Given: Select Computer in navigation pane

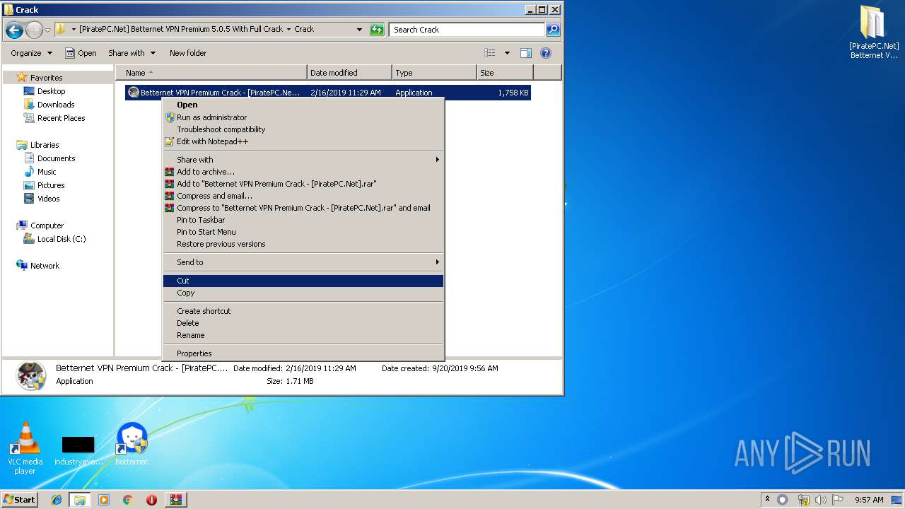Looking at the screenshot, I should (x=47, y=226).
